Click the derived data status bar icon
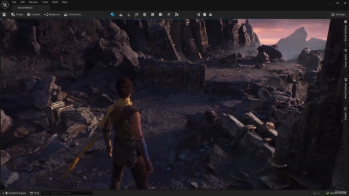 point(315,193)
